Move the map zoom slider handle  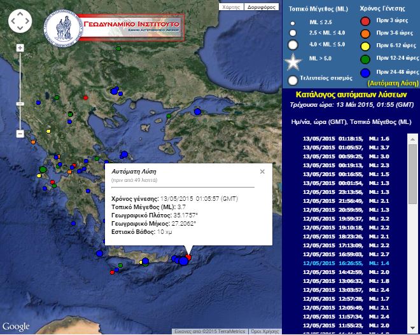[x=20, y=104]
